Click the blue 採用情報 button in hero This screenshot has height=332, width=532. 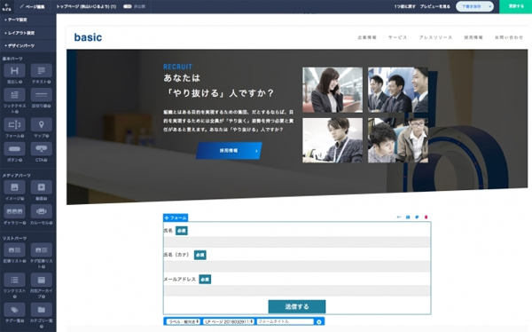(x=229, y=151)
